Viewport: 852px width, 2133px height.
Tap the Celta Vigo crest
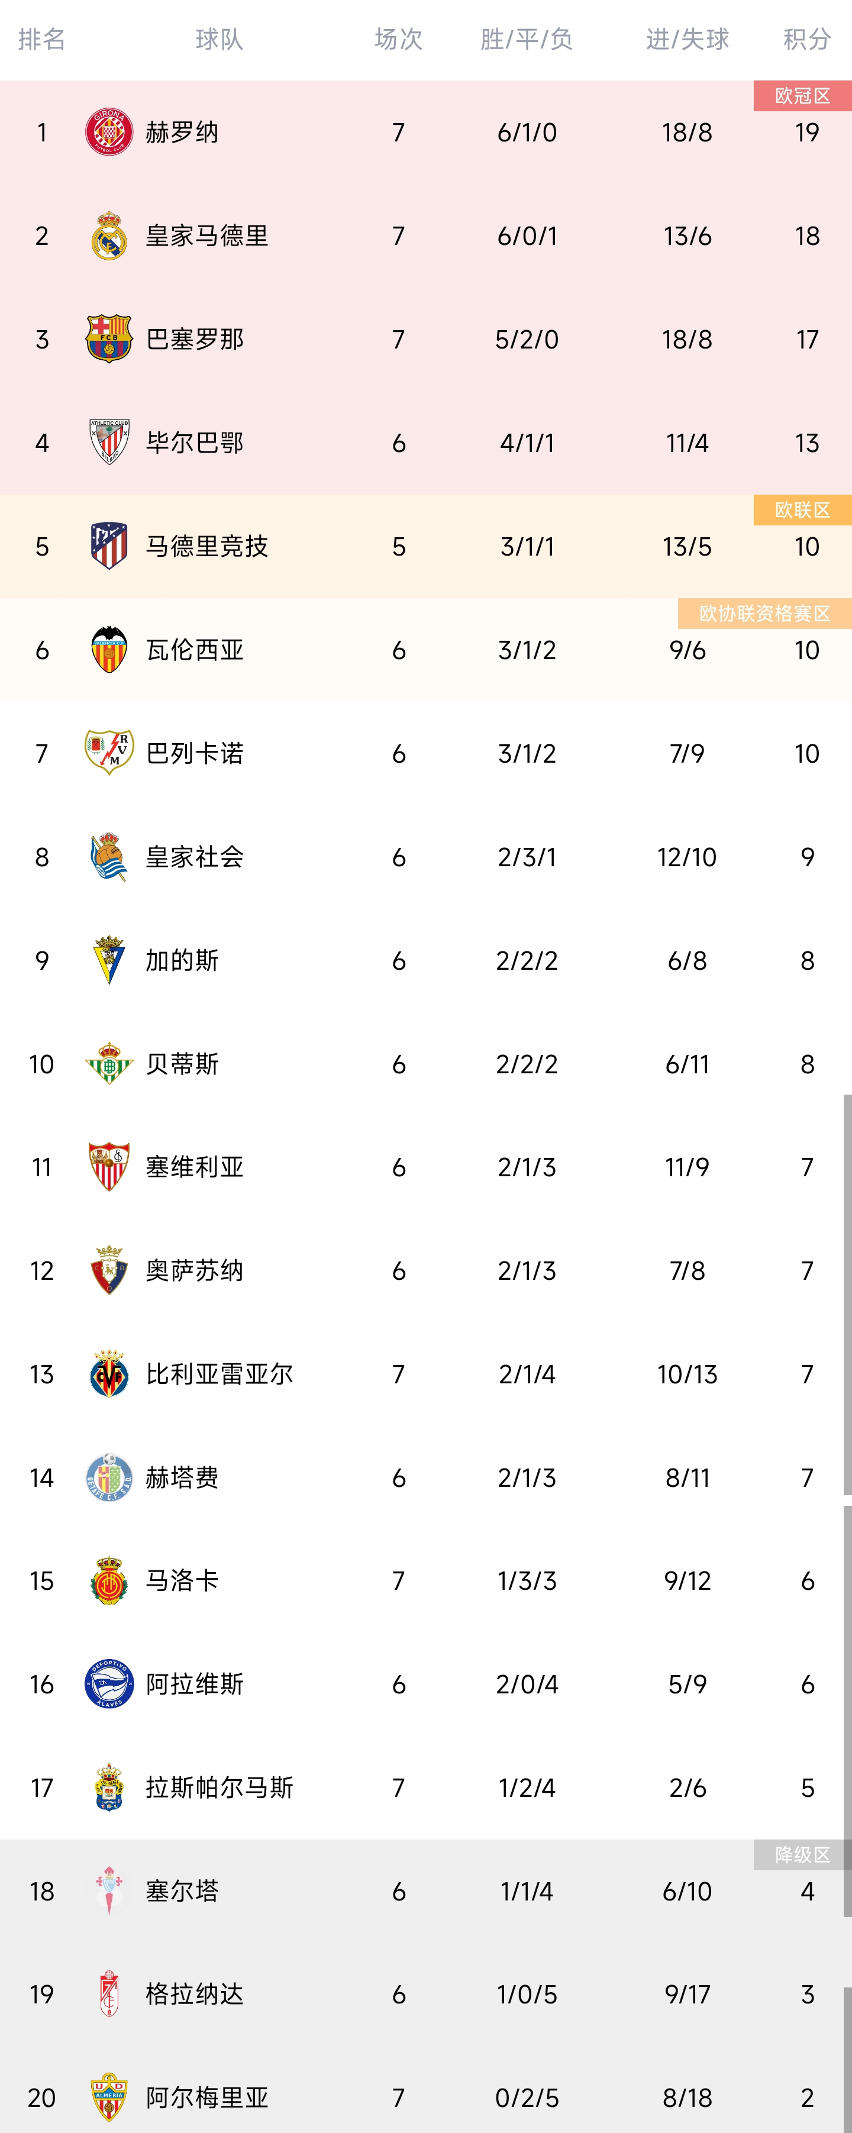(108, 1890)
